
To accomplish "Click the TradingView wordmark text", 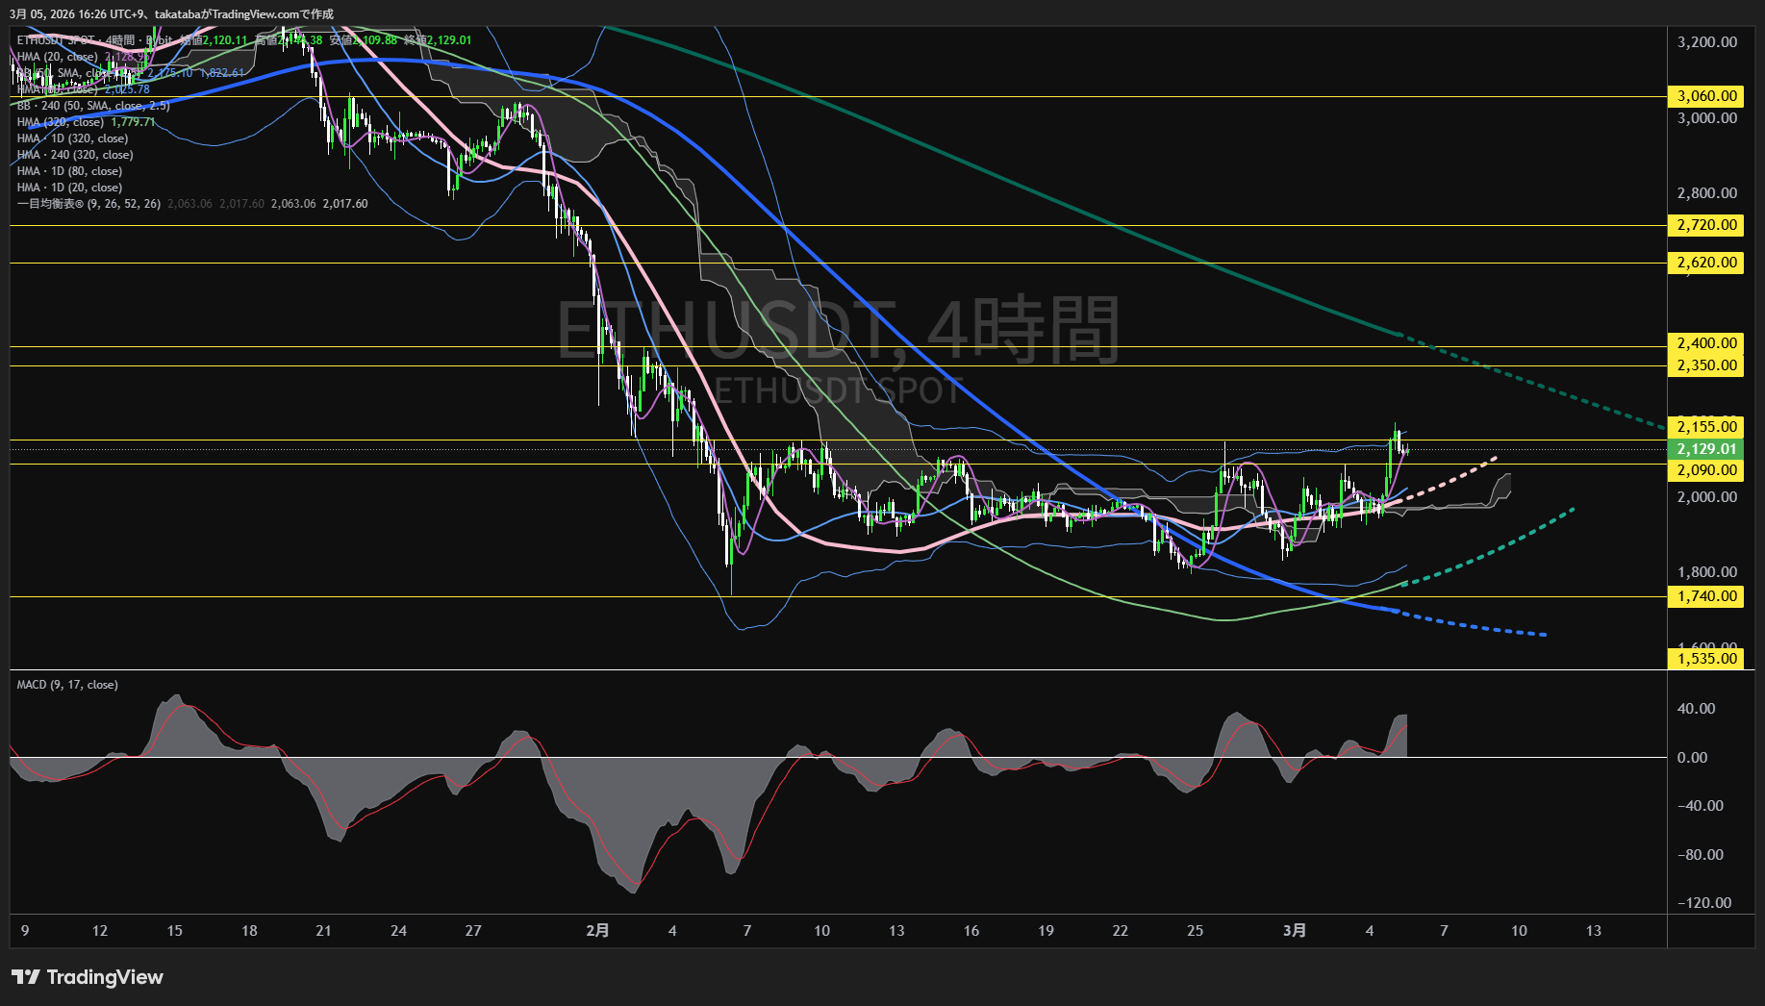I will point(105,977).
